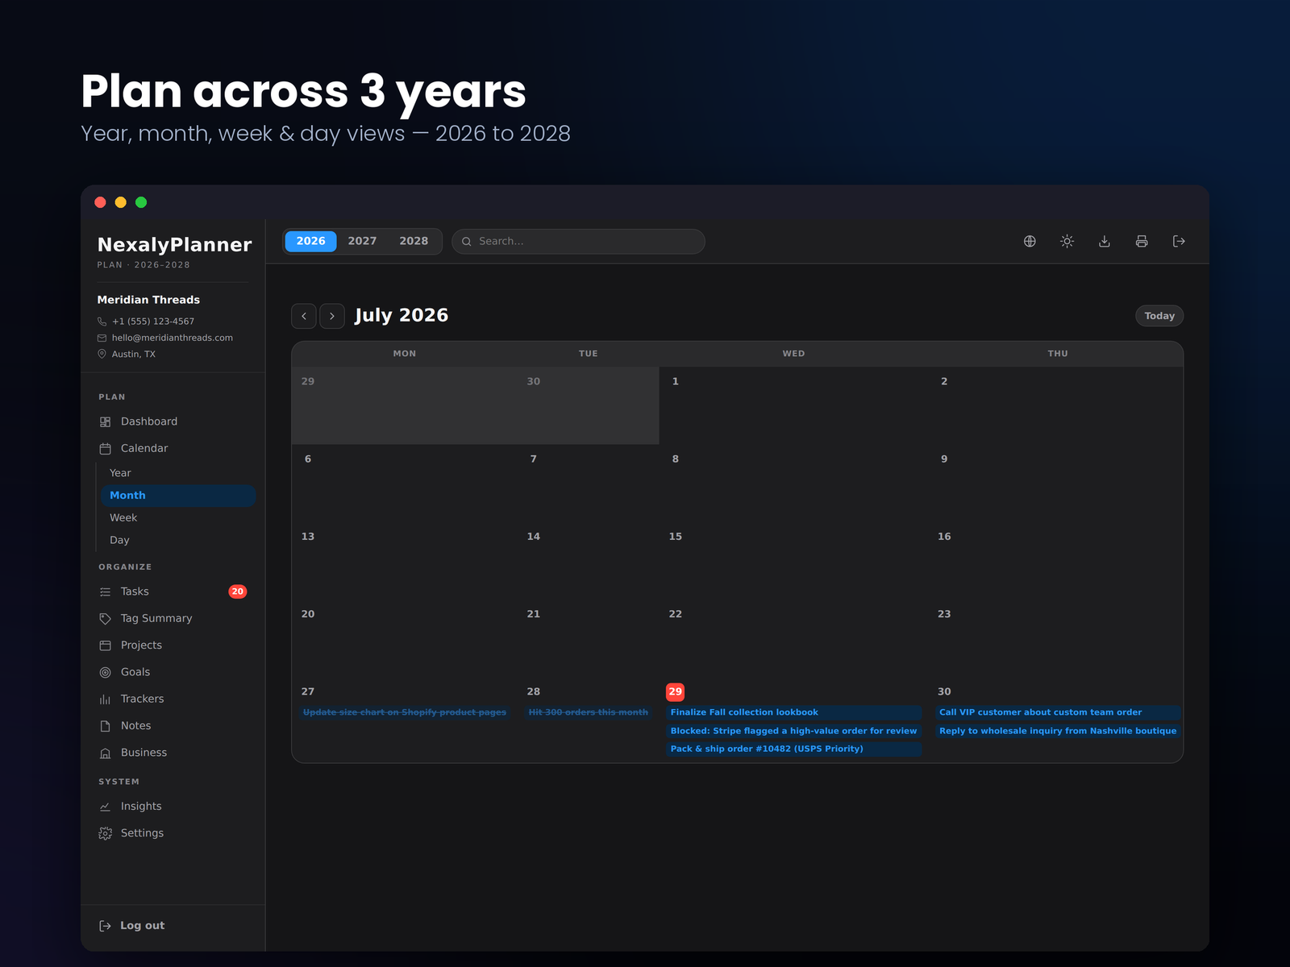Click the printer icon

(1142, 241)
